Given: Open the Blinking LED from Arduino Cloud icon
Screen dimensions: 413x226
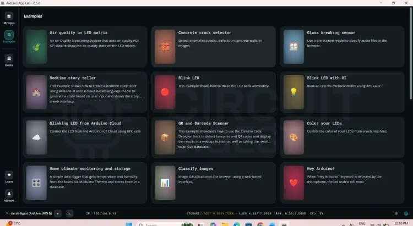Looking at the screenshot, I should click(x=36, y=137).
